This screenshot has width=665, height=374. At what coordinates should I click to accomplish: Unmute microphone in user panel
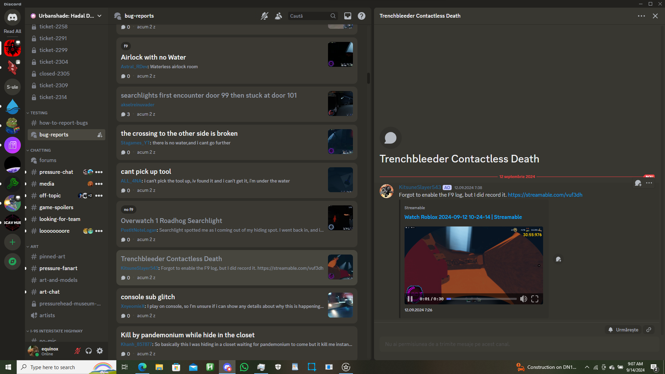[x=78, y=351]
